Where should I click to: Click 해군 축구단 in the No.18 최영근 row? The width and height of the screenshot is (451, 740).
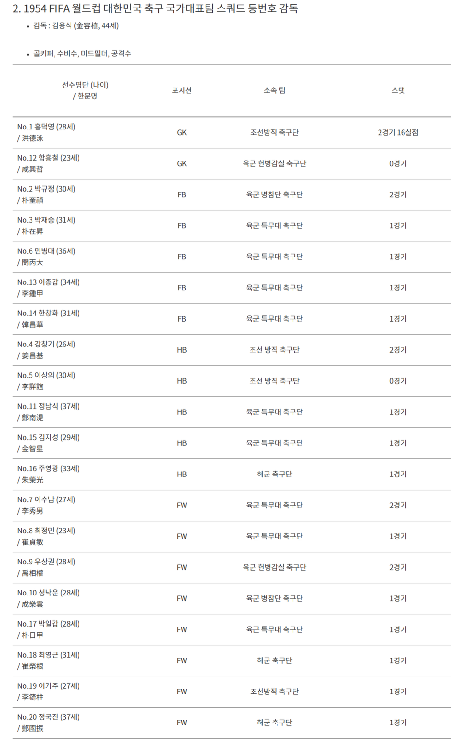pos(274,660)
